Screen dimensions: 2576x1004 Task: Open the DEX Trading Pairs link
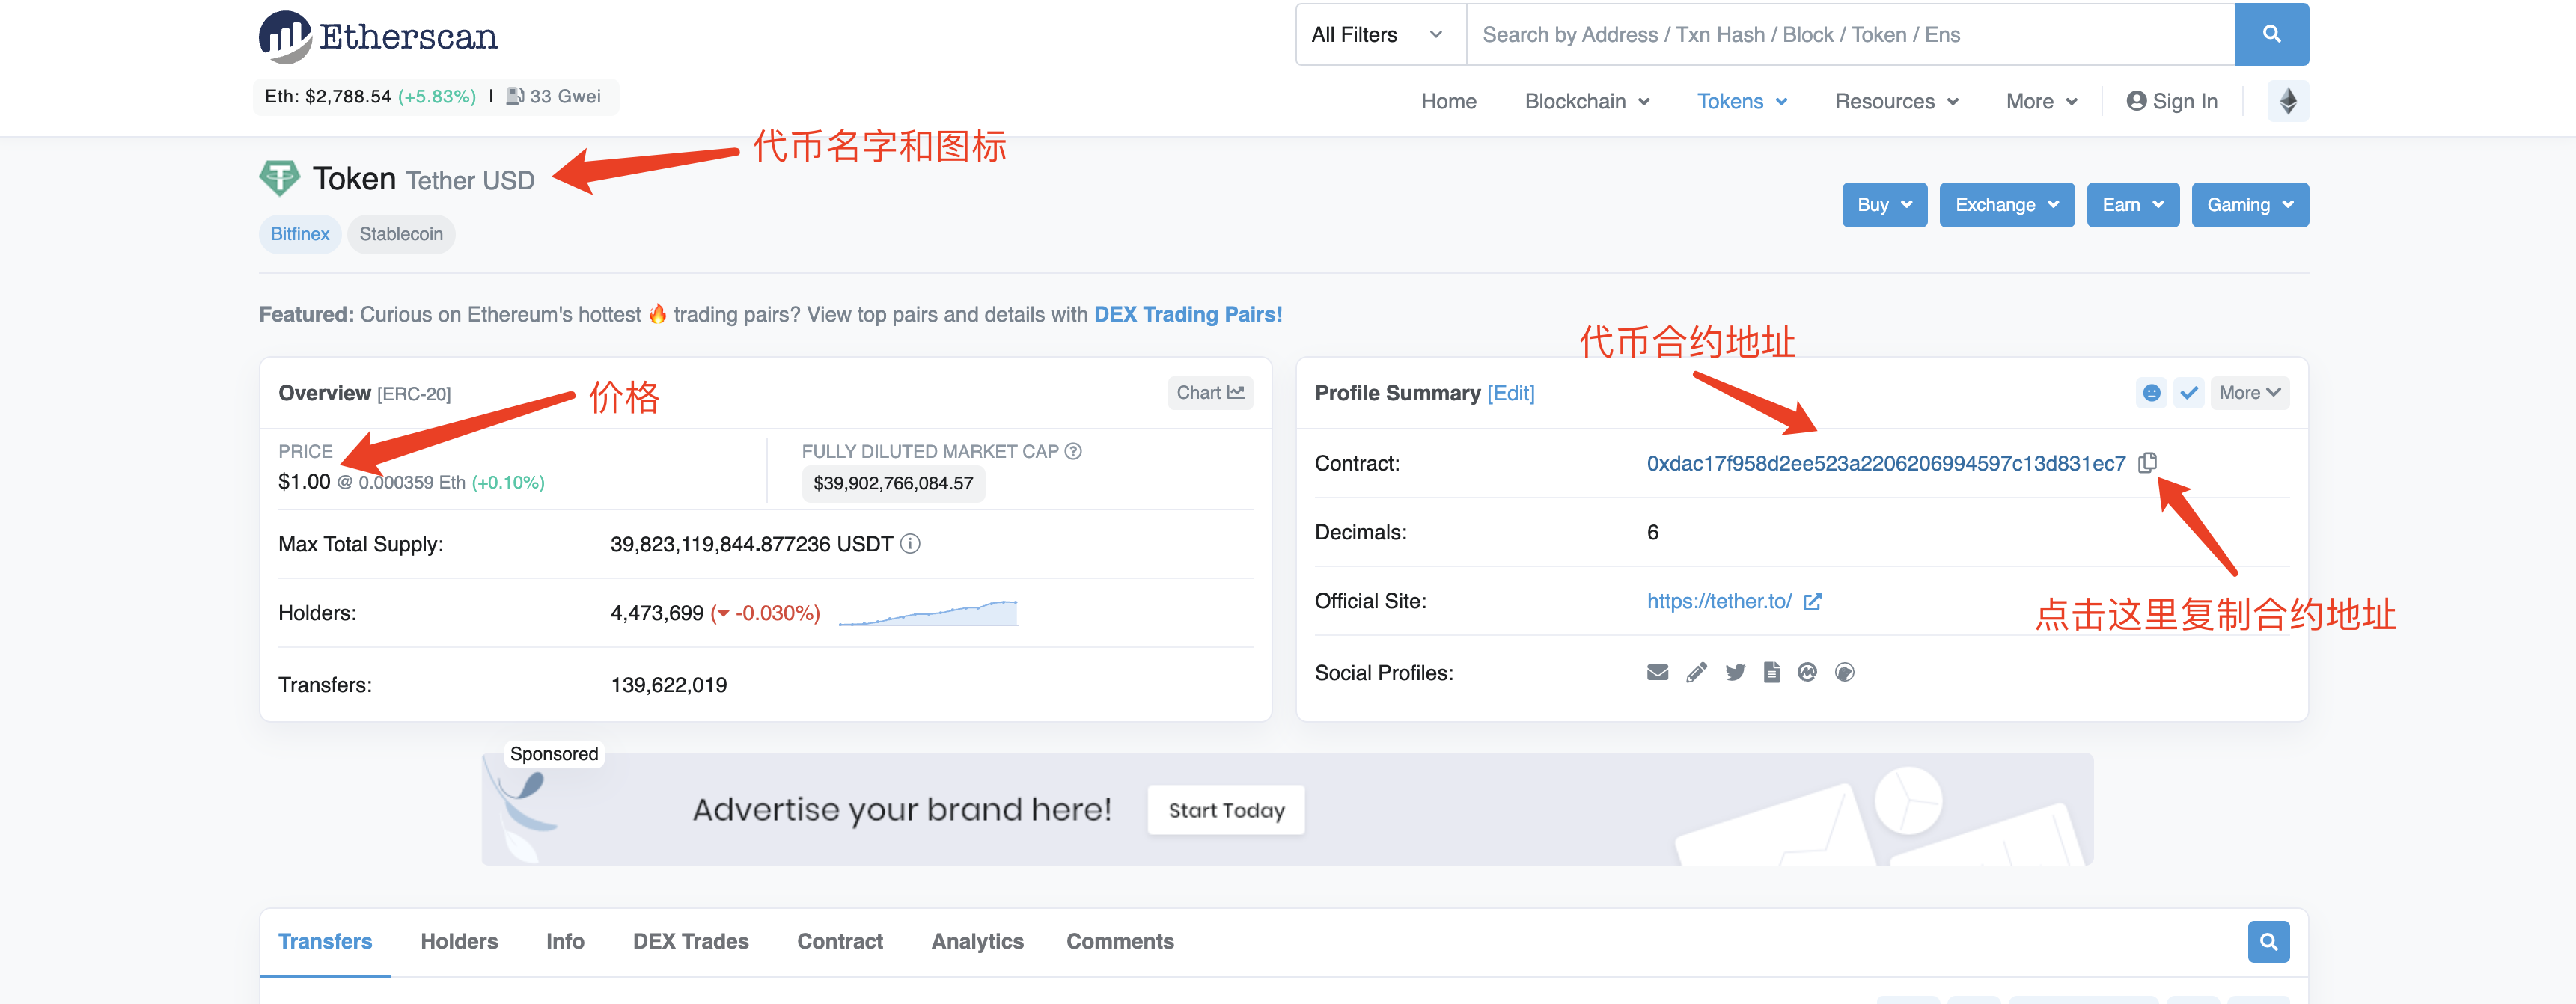click(x=1187, y=314)
